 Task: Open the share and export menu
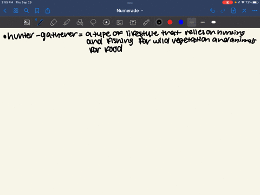48,11
